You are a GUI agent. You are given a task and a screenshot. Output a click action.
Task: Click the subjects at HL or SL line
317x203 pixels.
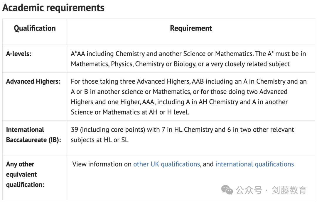coord(100,140)
